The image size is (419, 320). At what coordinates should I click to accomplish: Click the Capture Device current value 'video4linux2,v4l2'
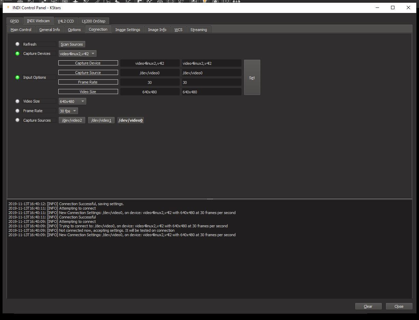click(x=150, y=63)
